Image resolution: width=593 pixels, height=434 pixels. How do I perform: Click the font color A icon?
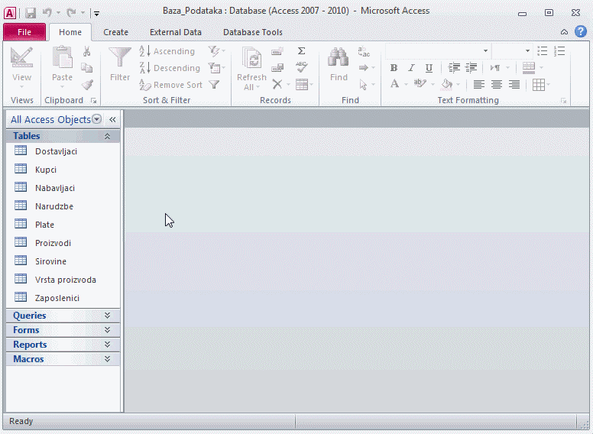click(x=394, y=84)
